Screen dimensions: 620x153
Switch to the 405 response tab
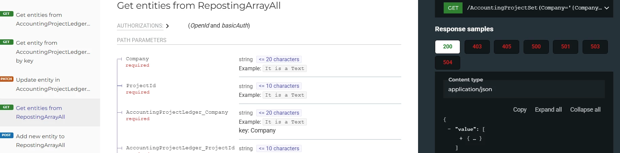point(506,47)
